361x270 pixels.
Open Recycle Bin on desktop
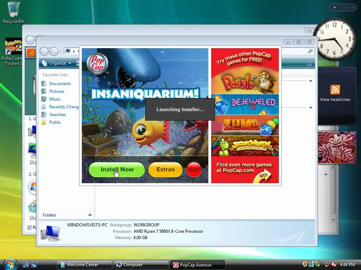coord(14,13)
